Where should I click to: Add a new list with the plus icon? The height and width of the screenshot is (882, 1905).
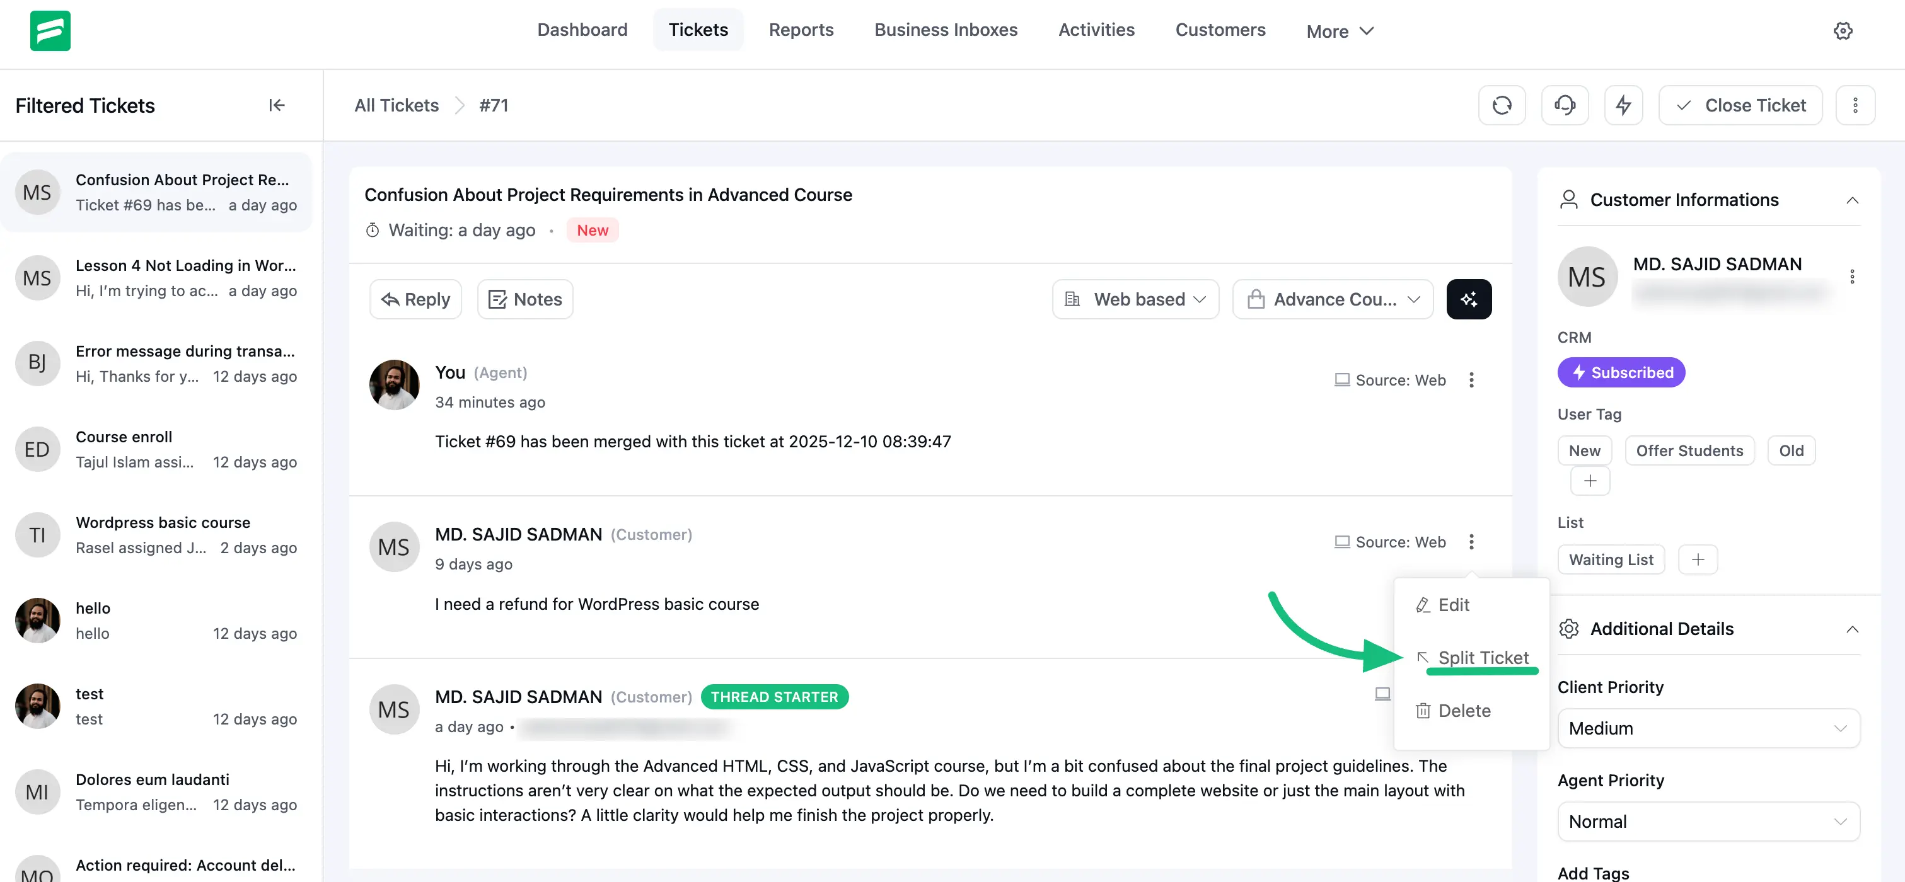(x=1698, y=559)
